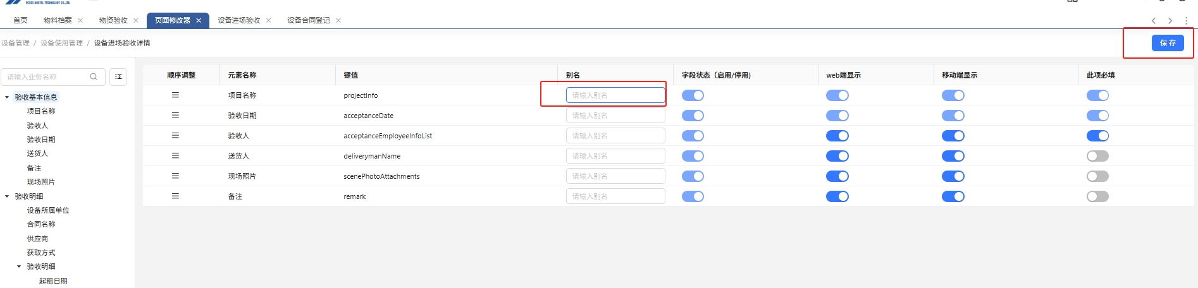Click the tree collapse icon beside search box

click(x=118, y=77)
